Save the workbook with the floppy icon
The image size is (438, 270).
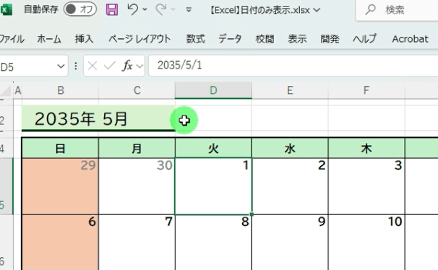point(112,10)
